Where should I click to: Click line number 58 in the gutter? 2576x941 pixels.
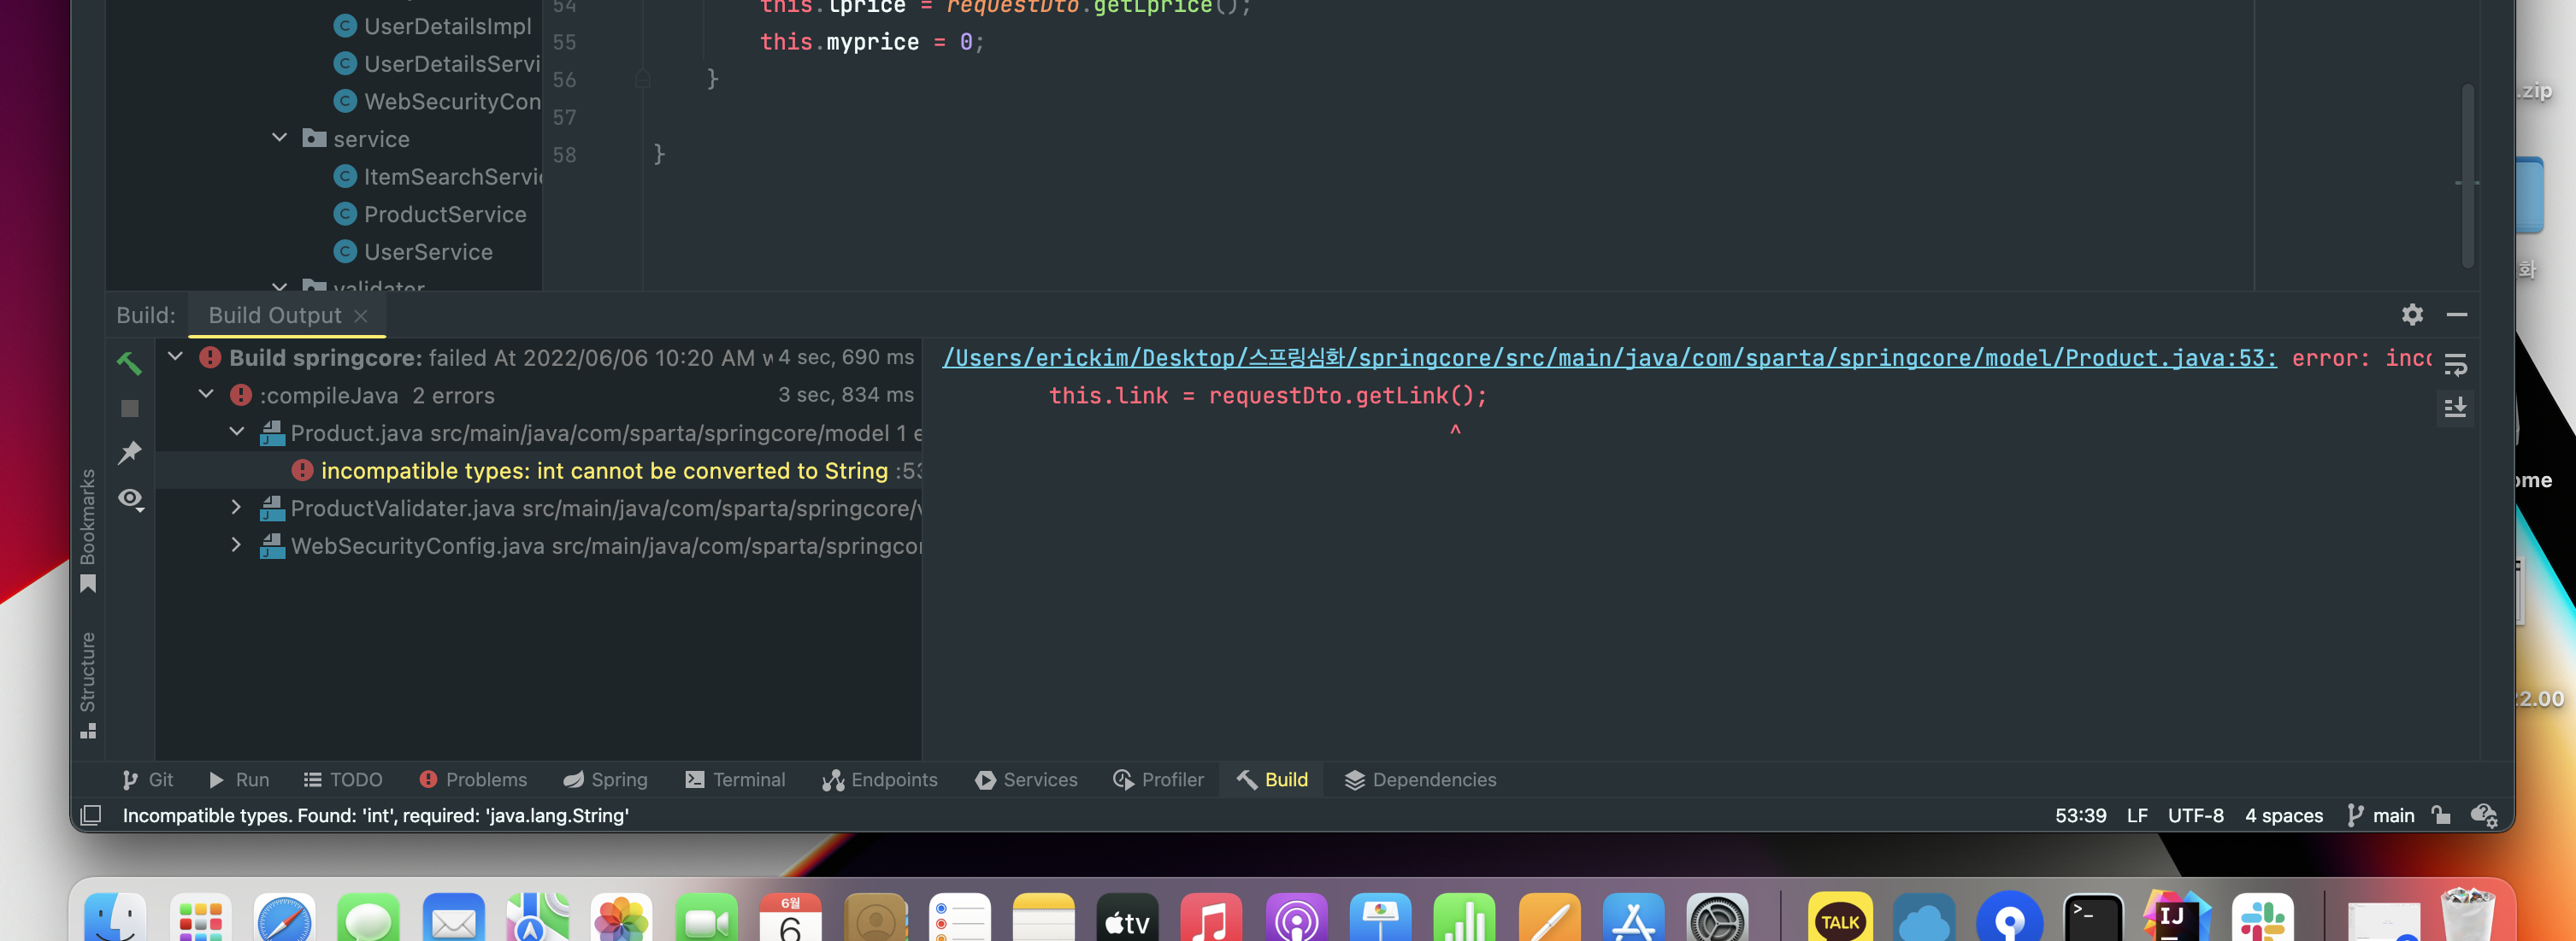564,155
